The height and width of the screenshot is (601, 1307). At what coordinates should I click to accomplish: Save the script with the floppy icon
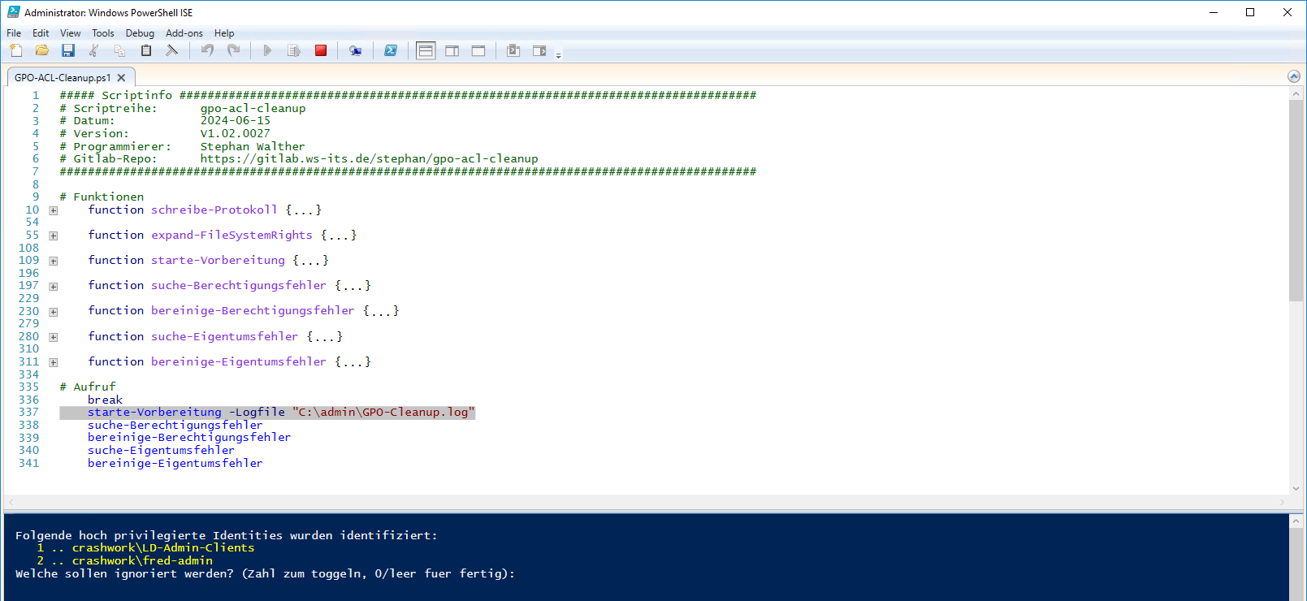point(68,50)
